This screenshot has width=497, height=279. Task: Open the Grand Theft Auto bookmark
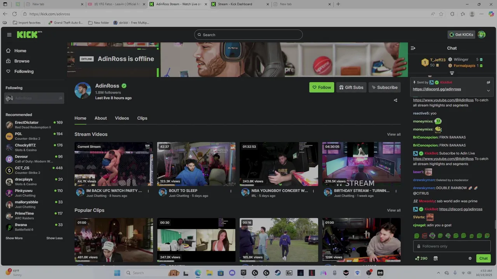(65, 22)
